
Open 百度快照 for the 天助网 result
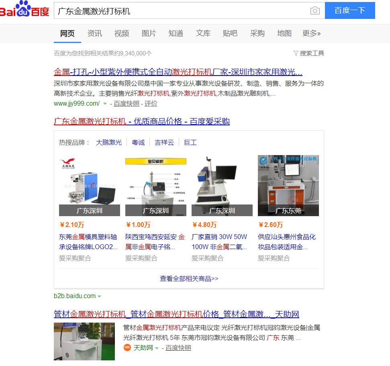178,348
